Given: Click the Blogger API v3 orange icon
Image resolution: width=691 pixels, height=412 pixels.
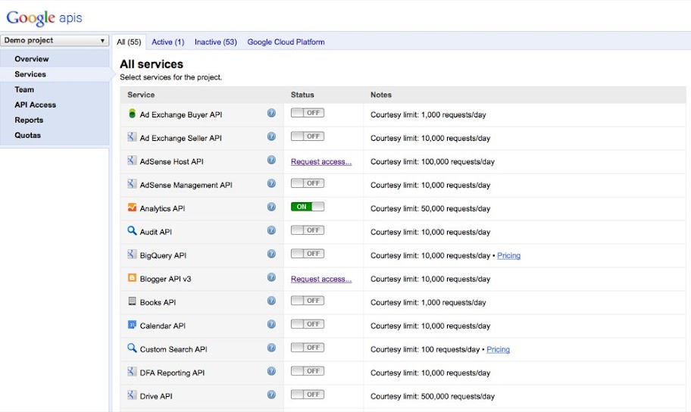Looking at the screenshot, I should click(x=132, y=278).
